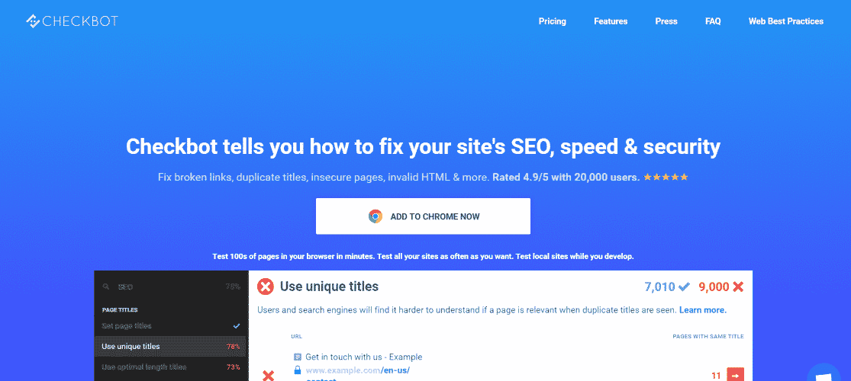This screenshot has width=851, height=381.
Task: Click the page document icon beside Get in touch
Action: 298,357
